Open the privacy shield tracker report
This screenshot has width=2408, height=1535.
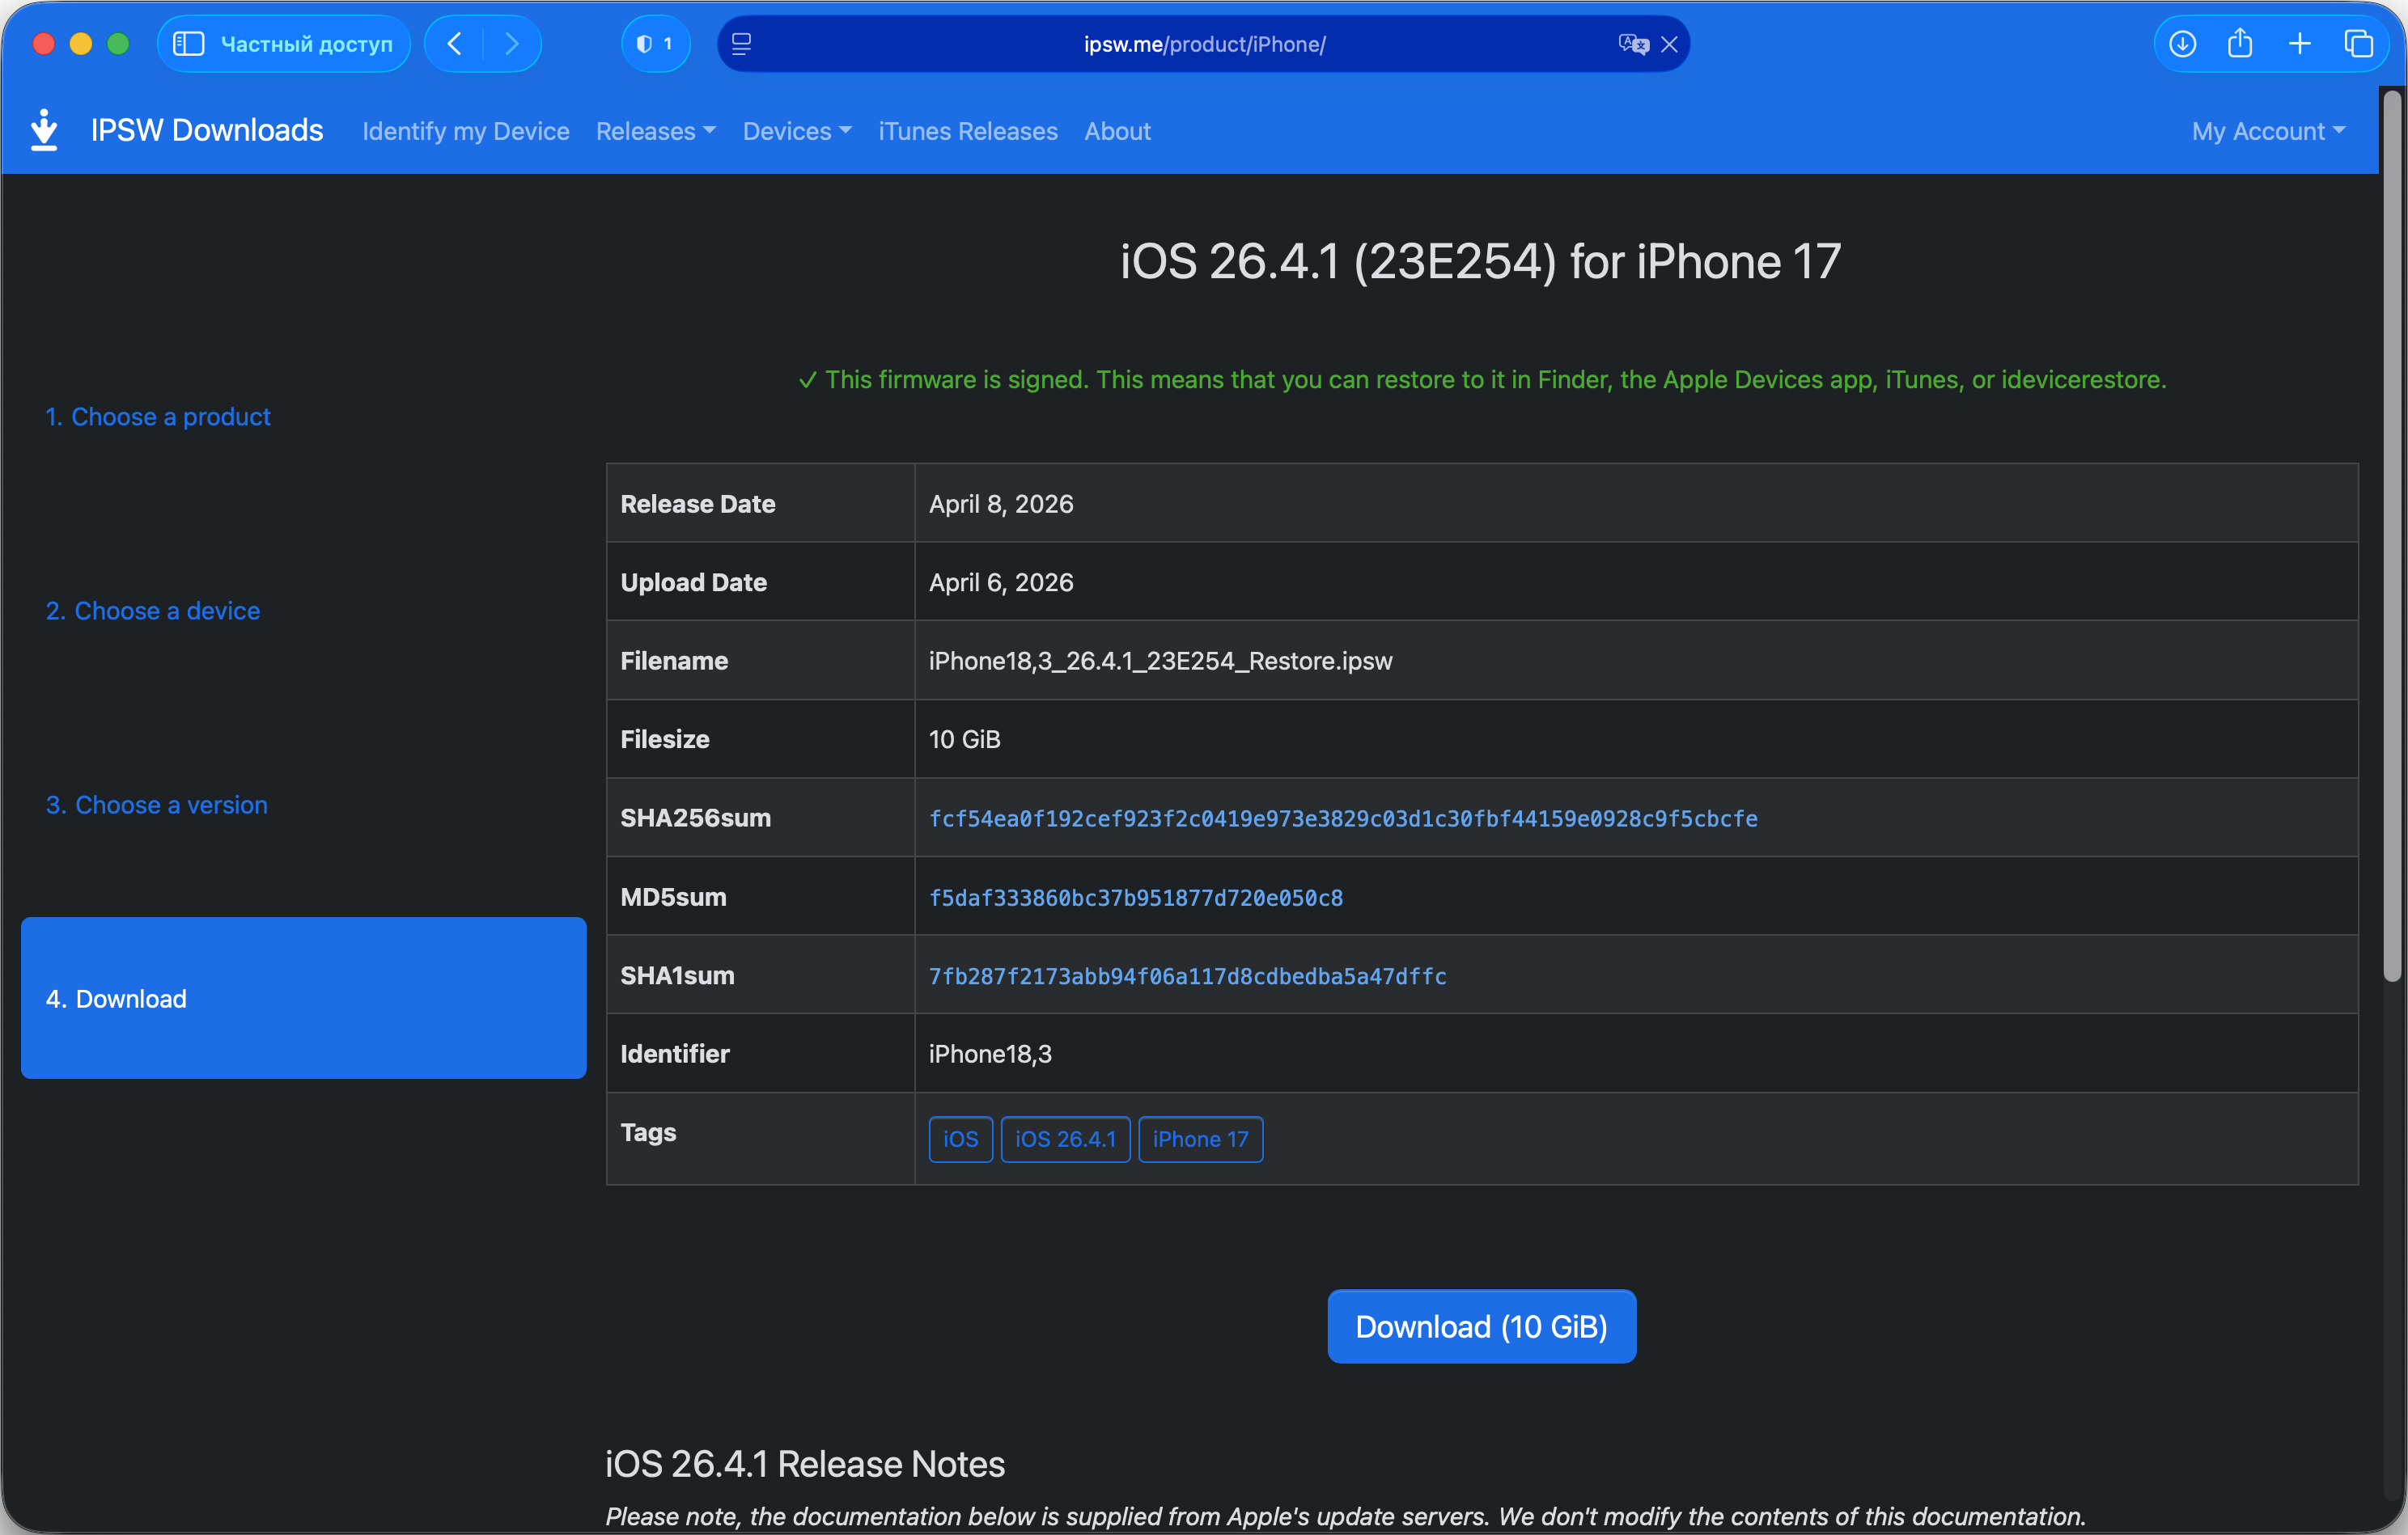click(x=655, y=44)
